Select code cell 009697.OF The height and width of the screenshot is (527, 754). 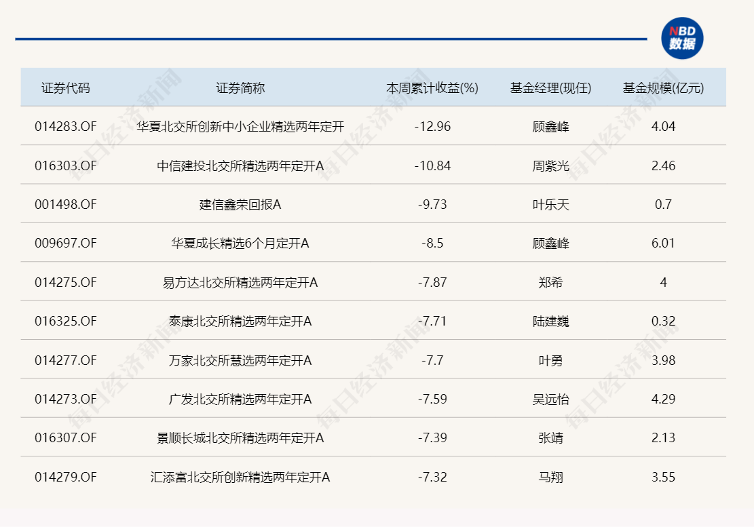tap(65, 243)
